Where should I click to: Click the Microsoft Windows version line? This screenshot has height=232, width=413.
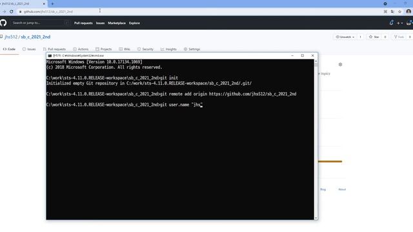click(x=94, y=62)
